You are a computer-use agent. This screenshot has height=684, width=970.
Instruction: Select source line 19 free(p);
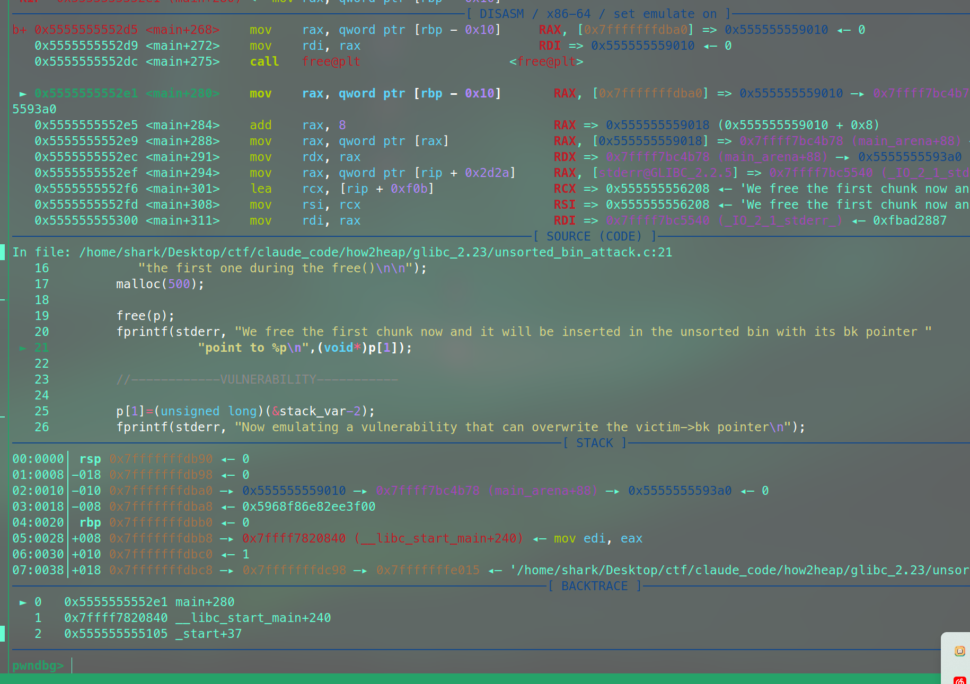145,316
